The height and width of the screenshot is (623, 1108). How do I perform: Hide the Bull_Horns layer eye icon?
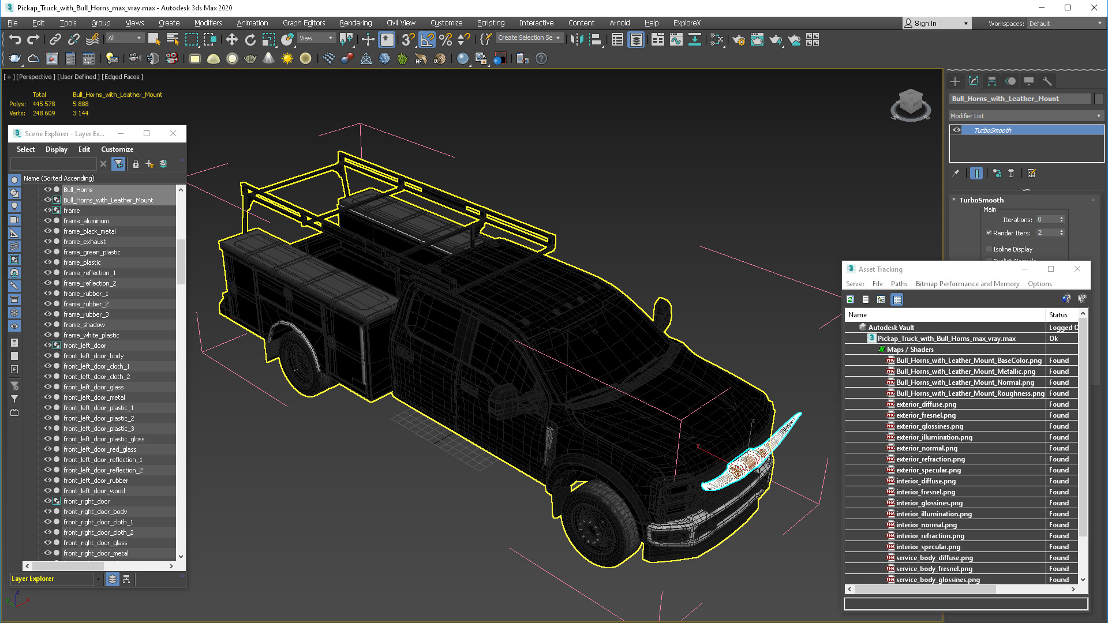point(48,189)
